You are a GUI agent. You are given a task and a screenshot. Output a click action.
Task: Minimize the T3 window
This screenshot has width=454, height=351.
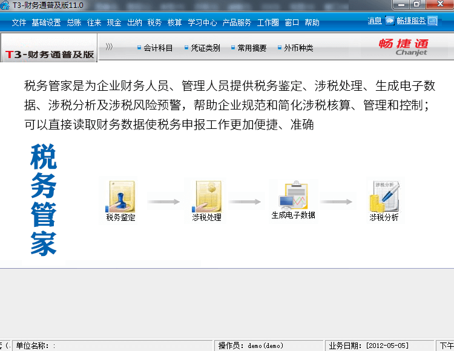pos(401,4)
